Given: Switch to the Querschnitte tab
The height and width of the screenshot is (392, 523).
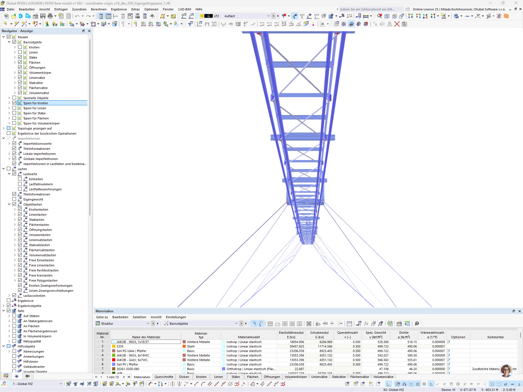Looking at the screenshot, I should pos(164,377).
